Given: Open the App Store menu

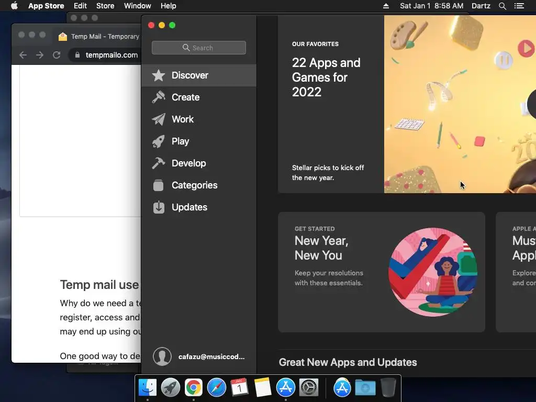Looking at the screenshot, I should 46,6.
